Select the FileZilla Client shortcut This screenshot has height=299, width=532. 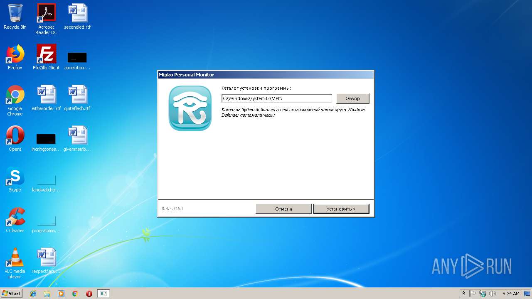click(x=46, y=57)
